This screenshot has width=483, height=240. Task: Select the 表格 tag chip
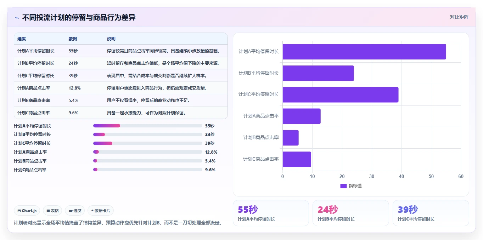(x=52, y=211)
